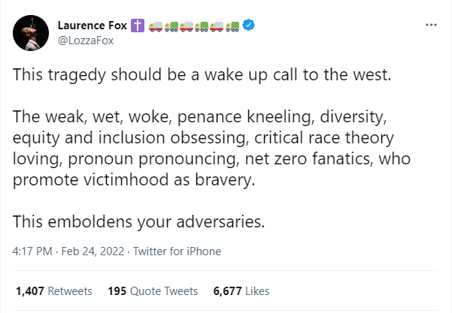Viewport: 452px width, 313px height.
Task: View the 195 Quote Tweets
Action: (153, 290)
